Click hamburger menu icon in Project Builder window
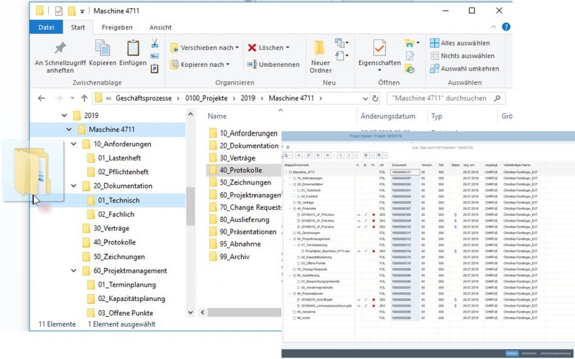575x359 pixels. click(x=288, y=147)
